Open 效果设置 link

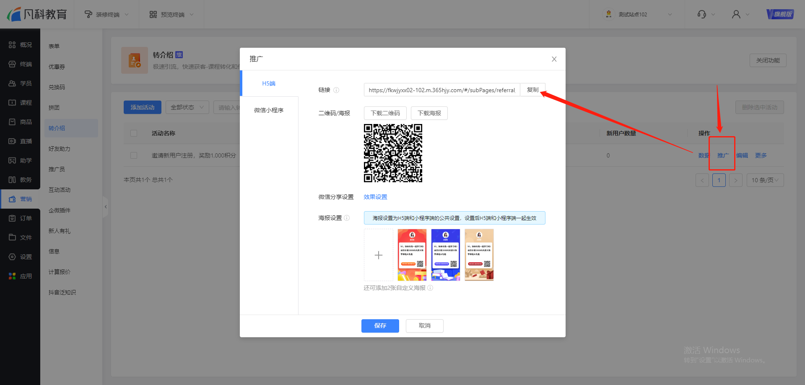375,197
